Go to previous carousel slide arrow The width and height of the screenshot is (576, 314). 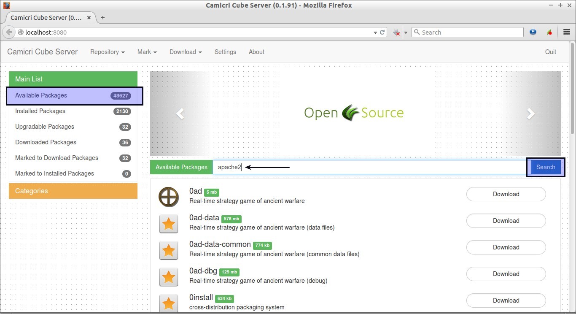click(x=180, y=113)
